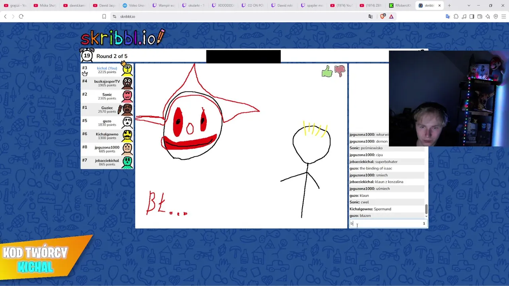Switch to the XDDDDDD tab
The width and height of the screenshot is (509, 286).
coord(223,6)
